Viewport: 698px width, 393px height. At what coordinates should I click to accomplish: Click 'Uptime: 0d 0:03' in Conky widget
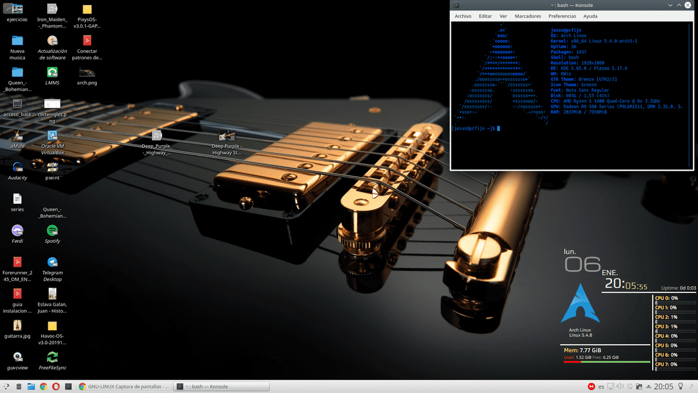tap(678, 288)
